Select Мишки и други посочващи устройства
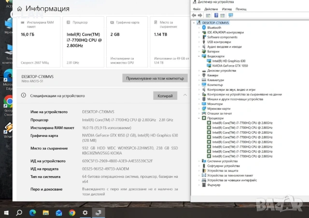The width and height of the screenshot is (309, 218). pos(235,99)
